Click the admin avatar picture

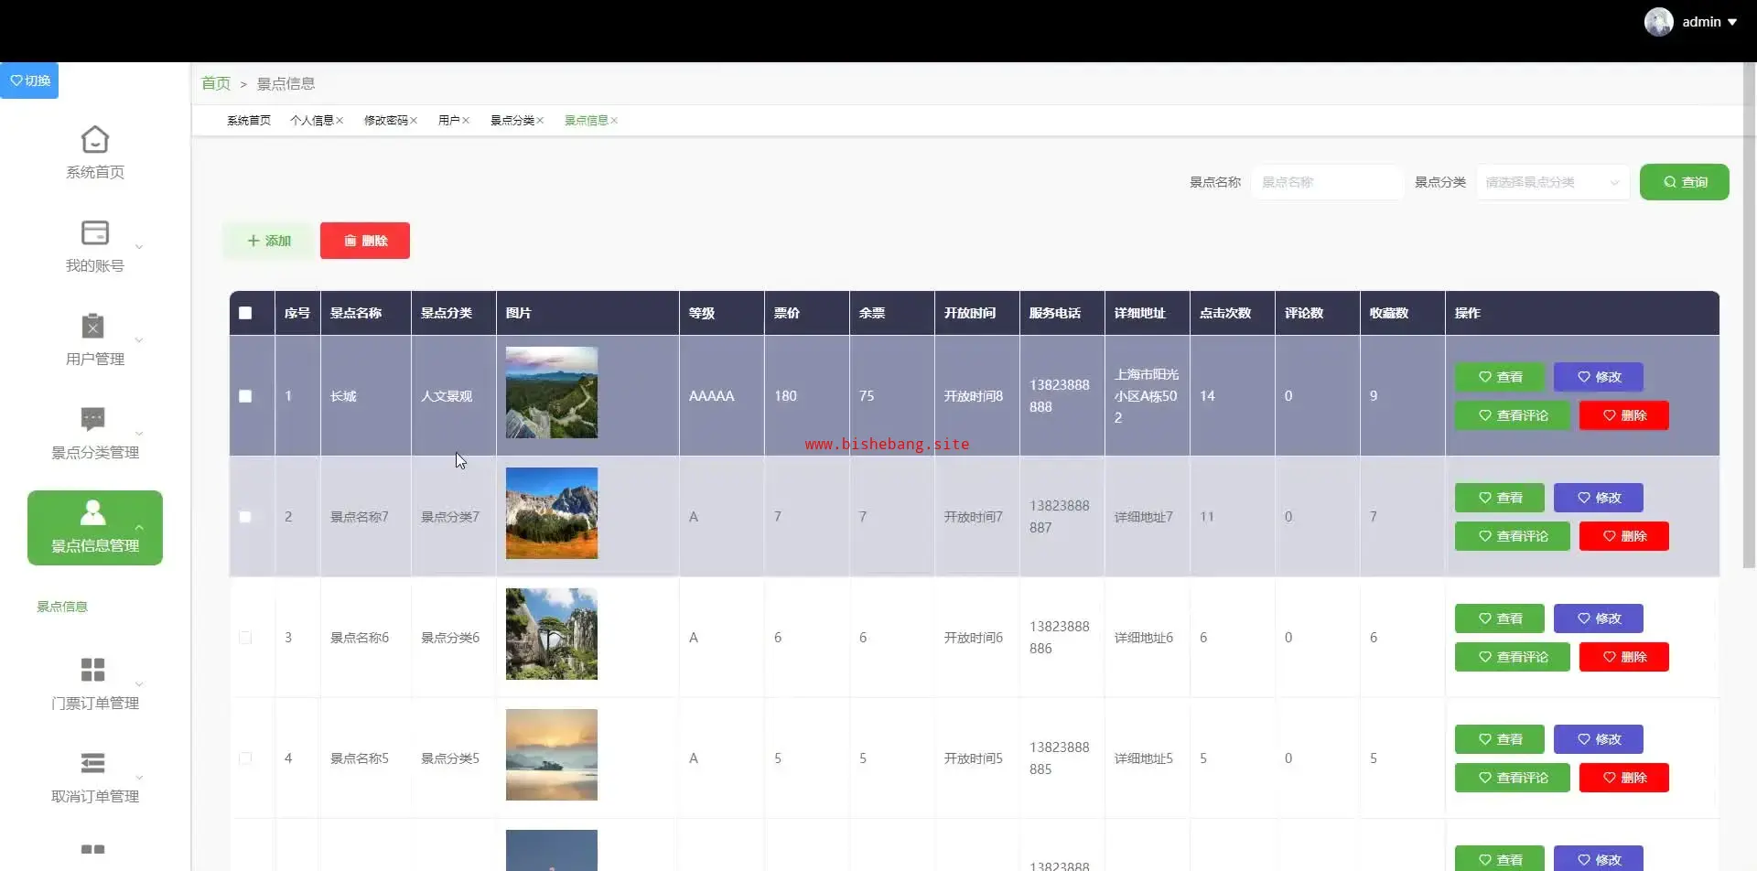point(1658,22)
